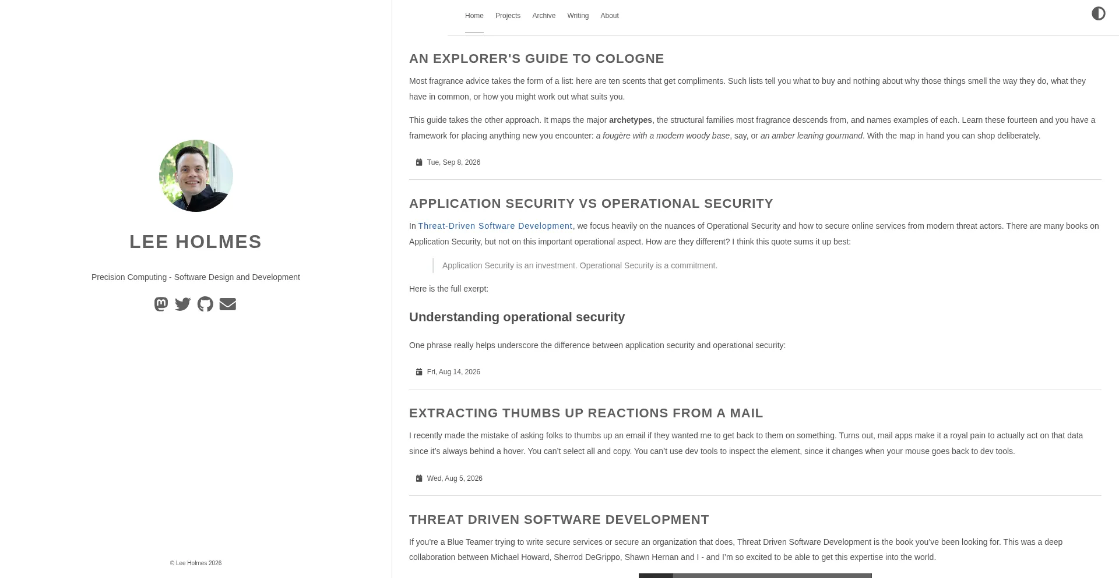The height and width of the screenshot is (578, 1119).
Task: Click the date Tue, Sep 8, 2026
Action: coord(453,162)
